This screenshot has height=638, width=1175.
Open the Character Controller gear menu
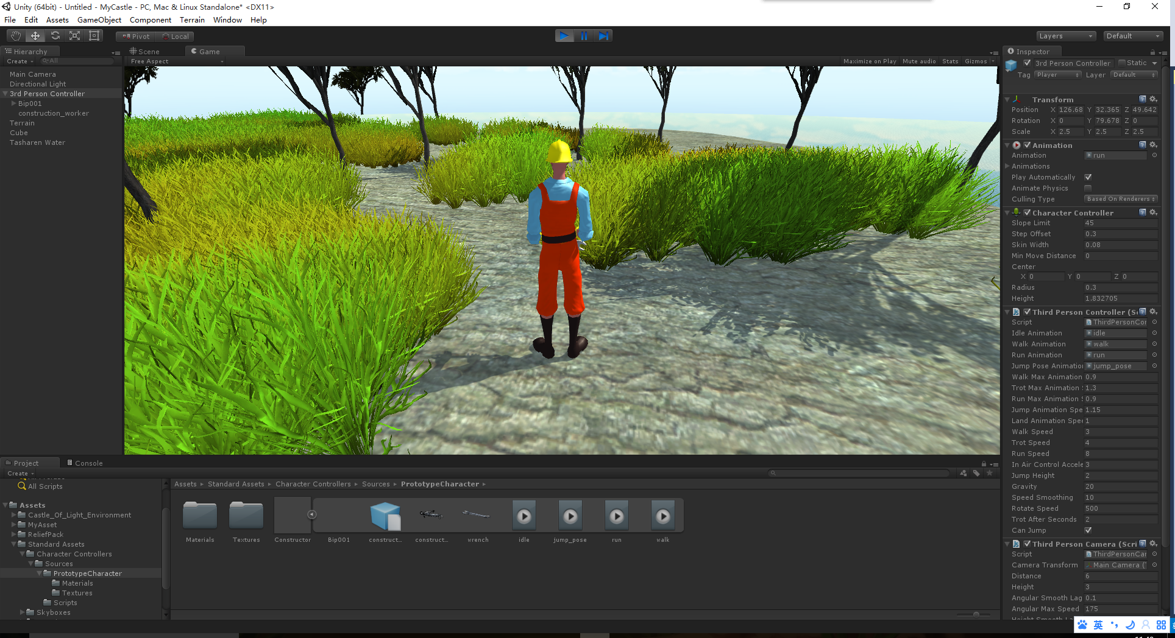click(1153, 212)
